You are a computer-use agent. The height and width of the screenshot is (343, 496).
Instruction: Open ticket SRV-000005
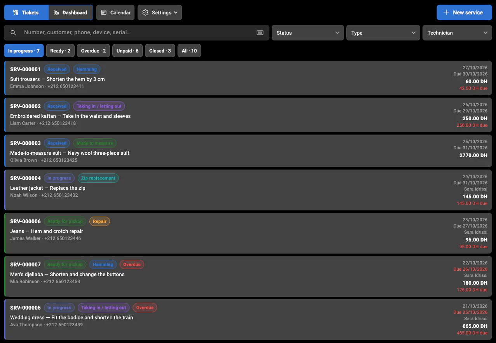click(248, 319)
